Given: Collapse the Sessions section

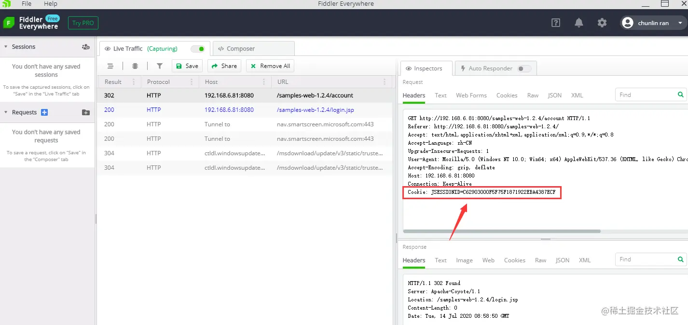Looking at the screenshot, I should [x=6, y=47].
